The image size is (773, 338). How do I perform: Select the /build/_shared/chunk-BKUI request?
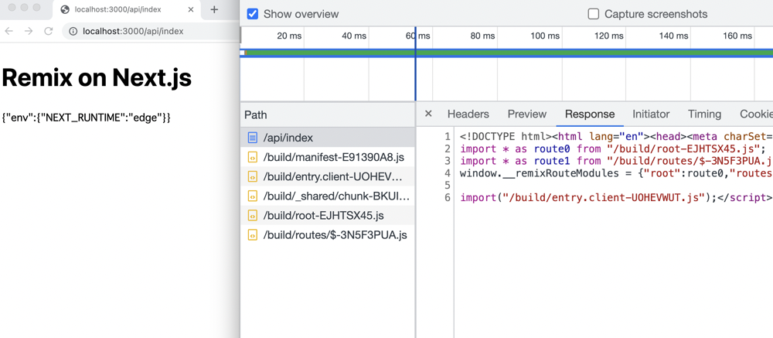coord(327,196)
